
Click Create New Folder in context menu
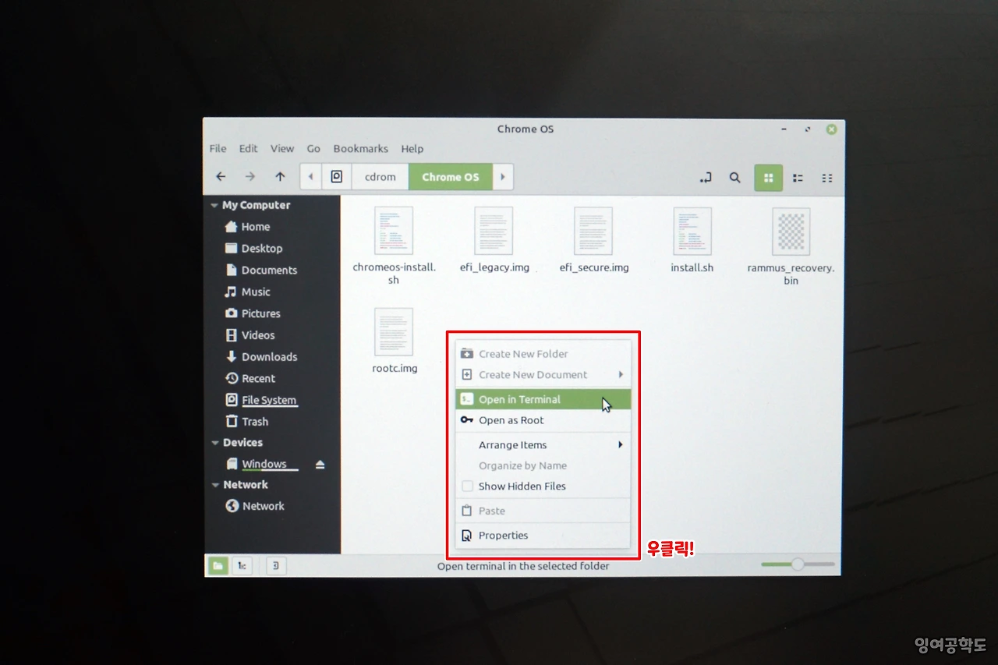(x=543, y=354)
